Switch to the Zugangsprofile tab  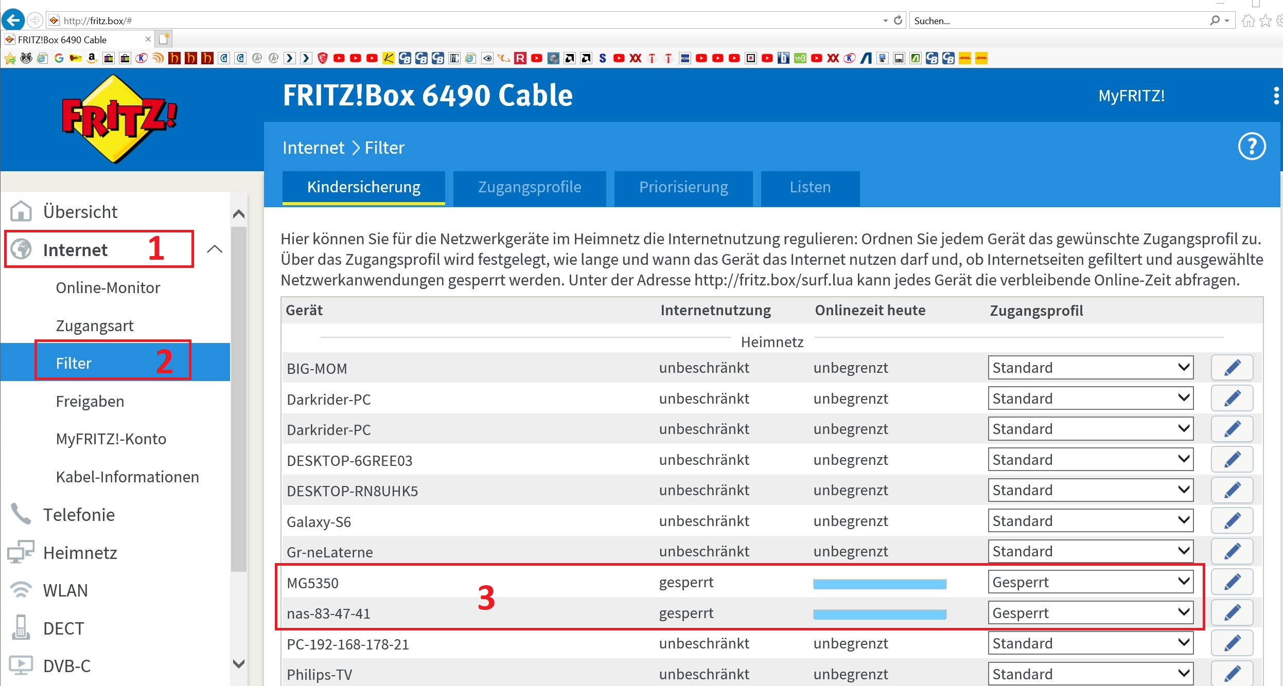point(529,187)
